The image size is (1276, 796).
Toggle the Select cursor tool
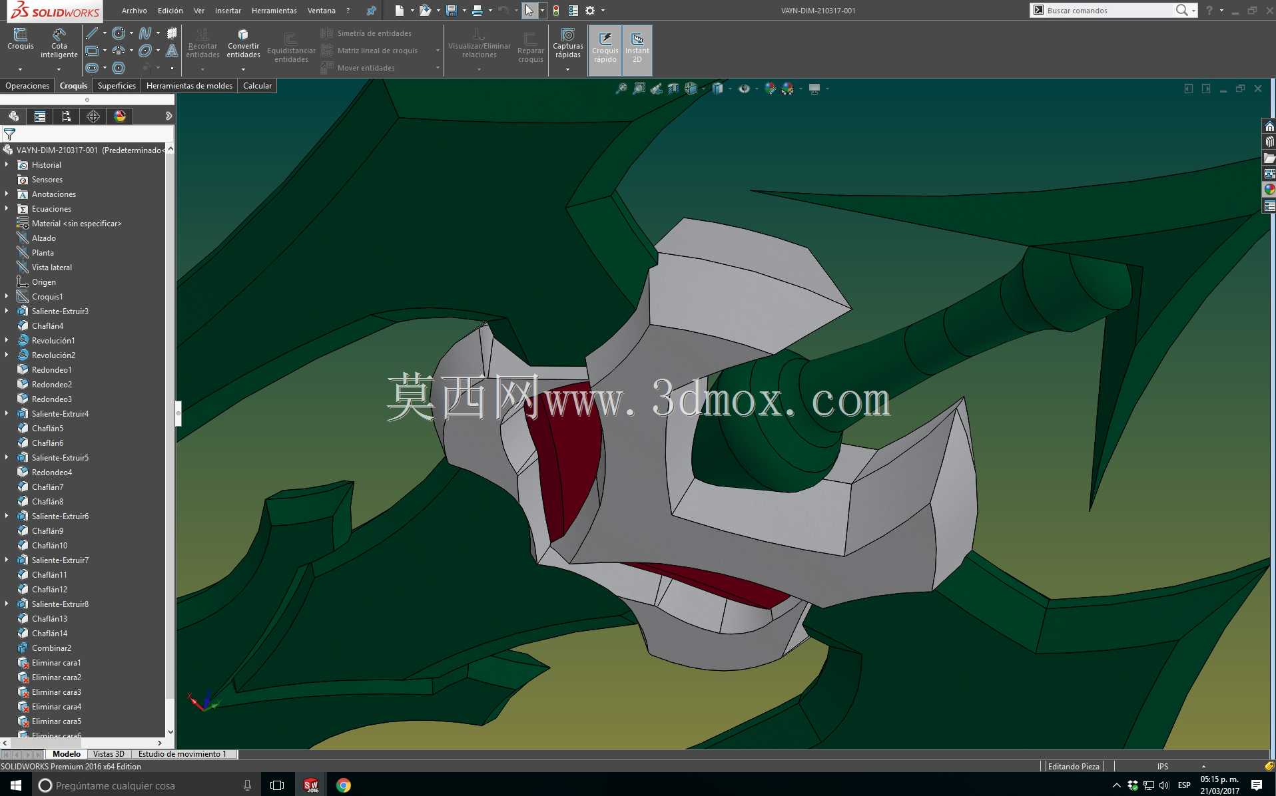[x=529, y=11]
